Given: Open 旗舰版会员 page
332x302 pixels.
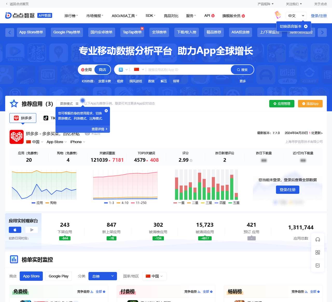Looking at the screenshot, I should pyautogui.click(x=233, y=16).
